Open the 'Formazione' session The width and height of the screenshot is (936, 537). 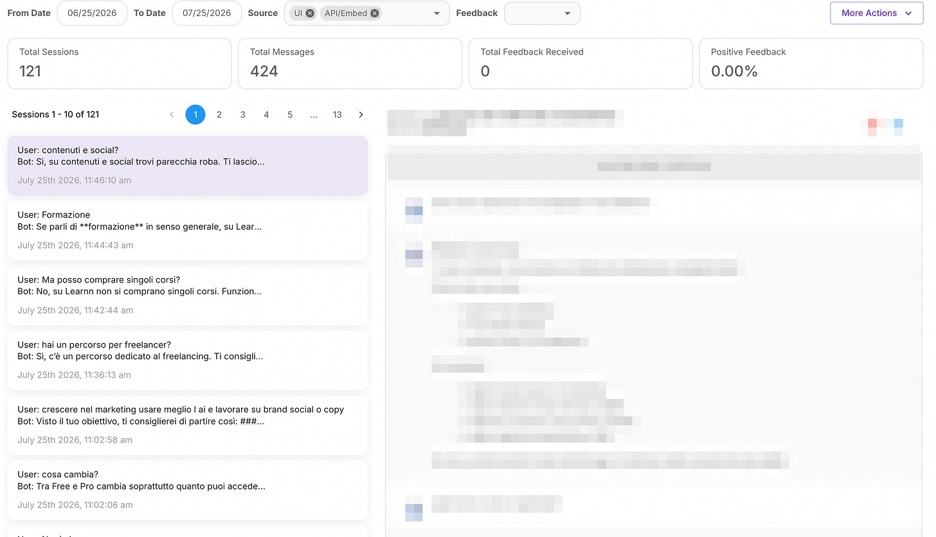188,230
